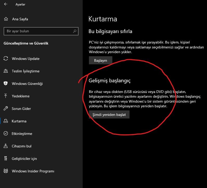Screen dimensions: 207x188
Task: Click the Etkinleştirme checkmark icon
Action: tap(6, 133)
